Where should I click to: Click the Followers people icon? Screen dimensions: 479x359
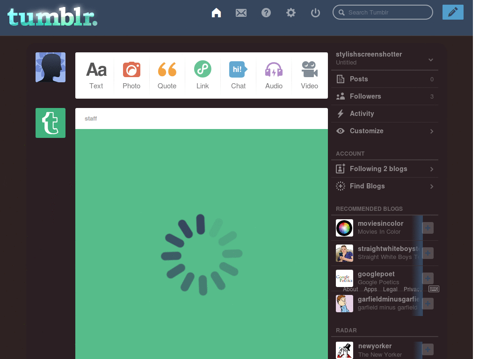[341, 96]
